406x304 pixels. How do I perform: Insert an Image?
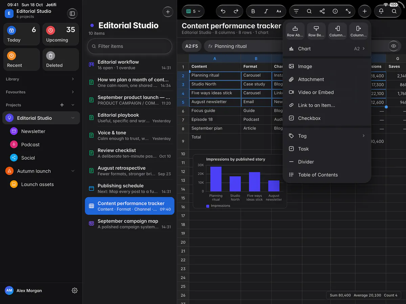[x=327, y=67]
